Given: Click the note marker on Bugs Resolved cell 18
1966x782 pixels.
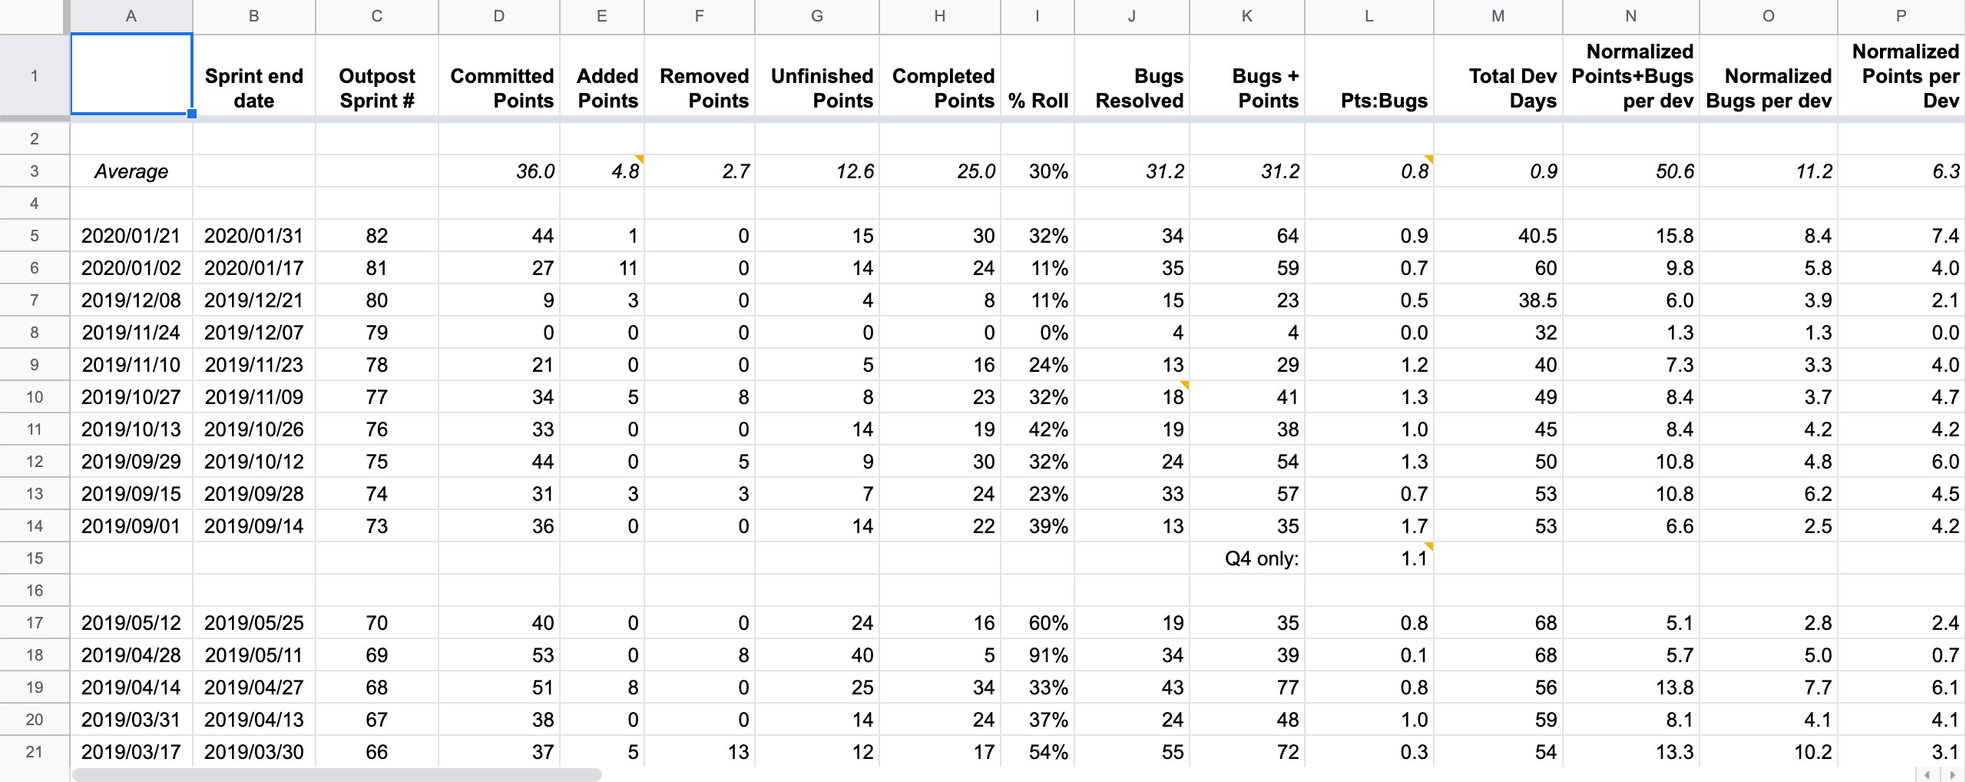Looking at the screenshot, I should (x=1184, y=385).
